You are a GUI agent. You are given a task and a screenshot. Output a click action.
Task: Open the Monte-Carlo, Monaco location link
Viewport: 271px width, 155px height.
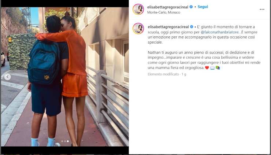click(x=164, y=12)
